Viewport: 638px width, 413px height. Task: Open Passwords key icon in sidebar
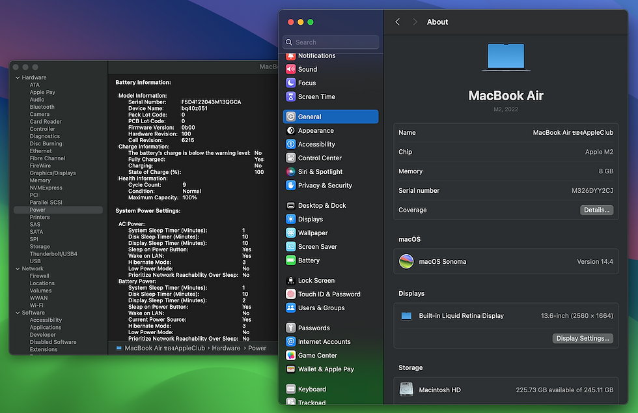tap(290, 328)
